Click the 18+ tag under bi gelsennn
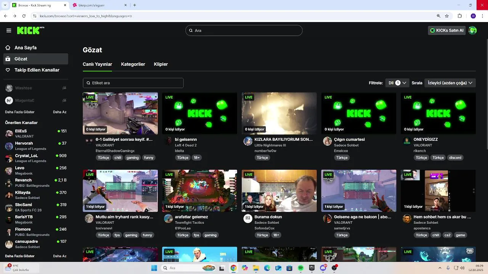Image resolution: width=488 pixels, height=274 pixels. point(197,158)
